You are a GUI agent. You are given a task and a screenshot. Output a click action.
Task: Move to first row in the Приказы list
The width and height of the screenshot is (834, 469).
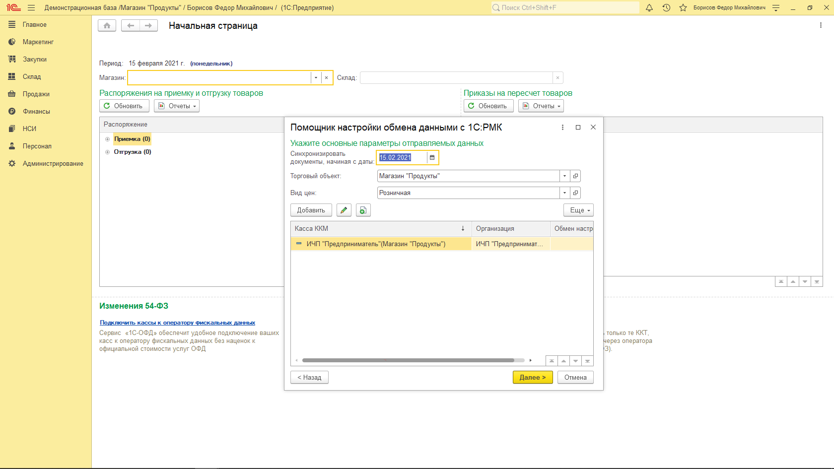781,281
